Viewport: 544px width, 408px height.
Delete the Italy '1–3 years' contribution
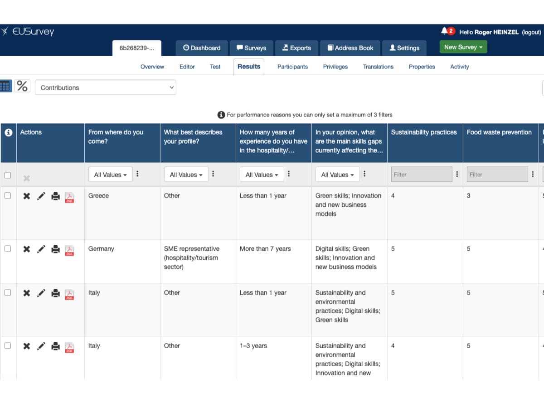[x=27, y=346]
